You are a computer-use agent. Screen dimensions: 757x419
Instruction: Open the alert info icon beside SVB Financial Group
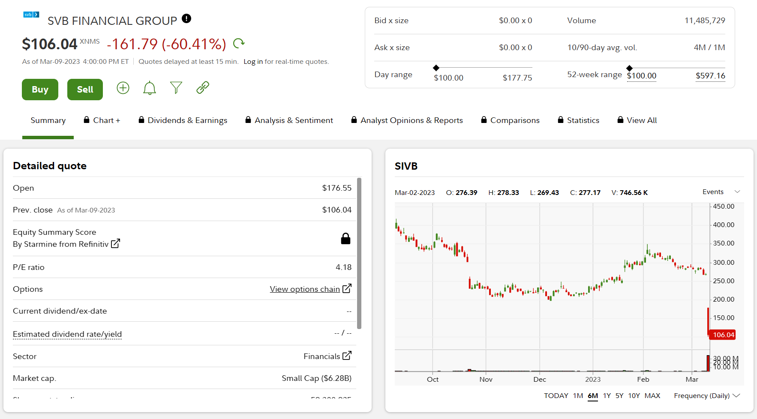tap(186, 18)
